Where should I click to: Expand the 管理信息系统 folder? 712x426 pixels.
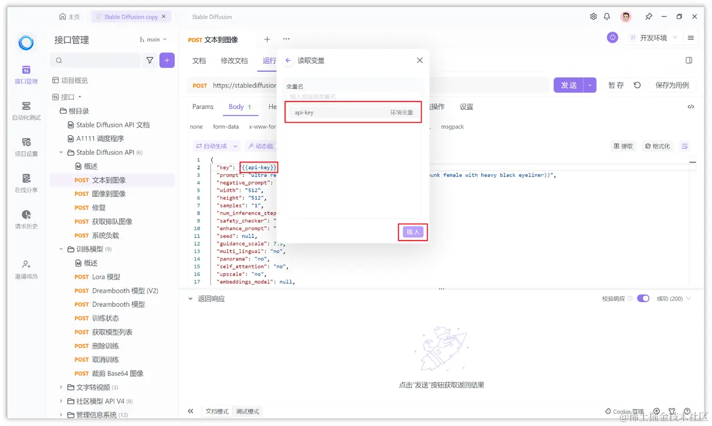coord(61,415)
